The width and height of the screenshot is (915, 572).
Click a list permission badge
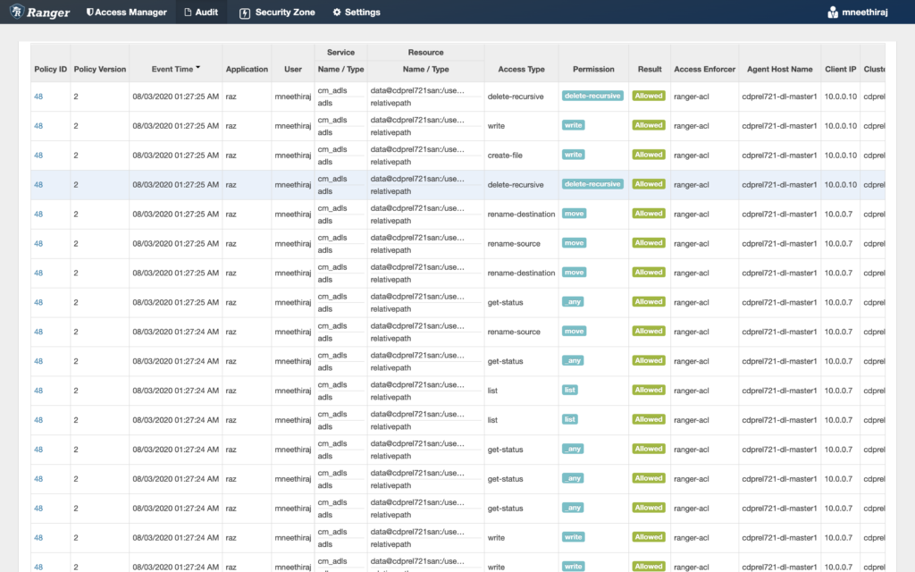tap(570, 390)
